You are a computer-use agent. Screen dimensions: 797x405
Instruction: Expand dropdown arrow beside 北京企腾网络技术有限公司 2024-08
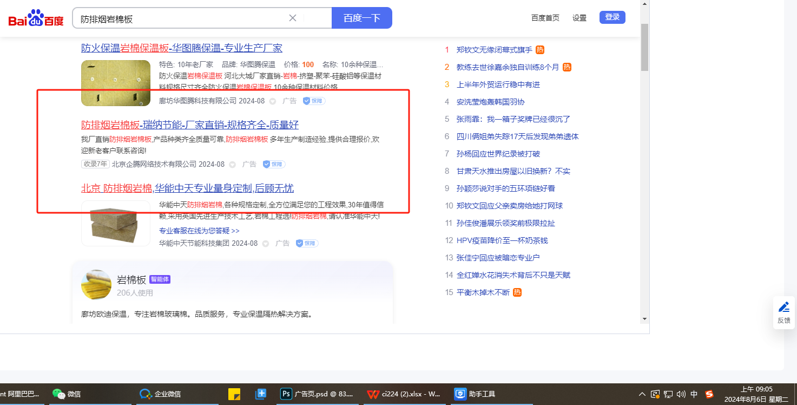233,165
